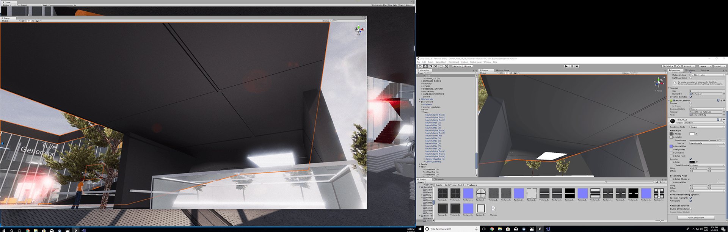Screen dimensions: 728x232
Task: Click the Albedo color swatch
Action: pyautogui.click(x=692, y=134)
